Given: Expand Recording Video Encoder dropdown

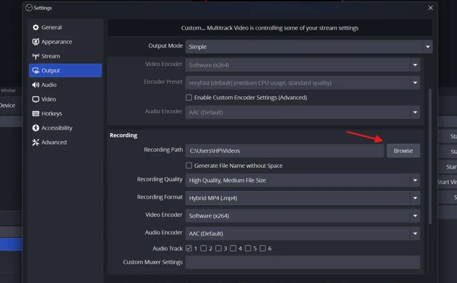Looking at the screenshot, I should [x=303, y=216].
